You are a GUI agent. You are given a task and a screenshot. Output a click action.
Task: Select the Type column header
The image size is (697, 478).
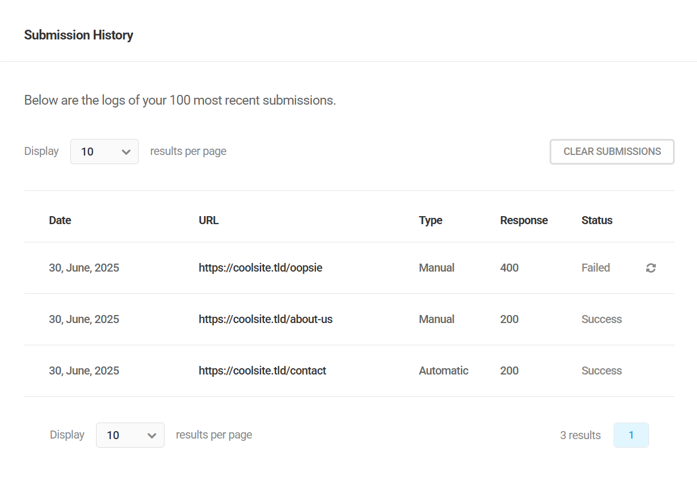(430, 220)
